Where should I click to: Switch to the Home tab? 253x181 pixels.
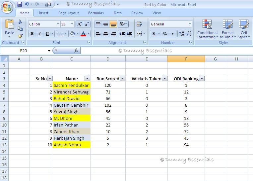click(25, 13)
